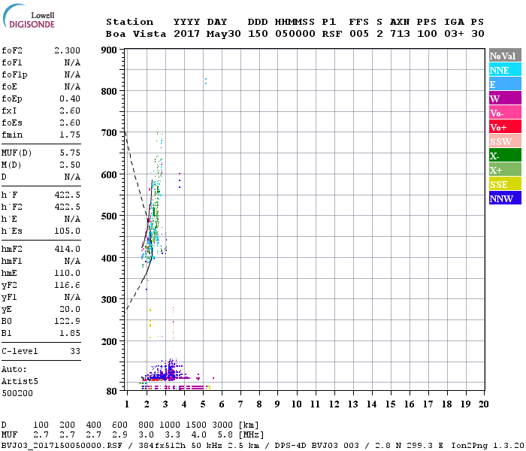Select the X- dark green legend swatch

tap(505, 156)
